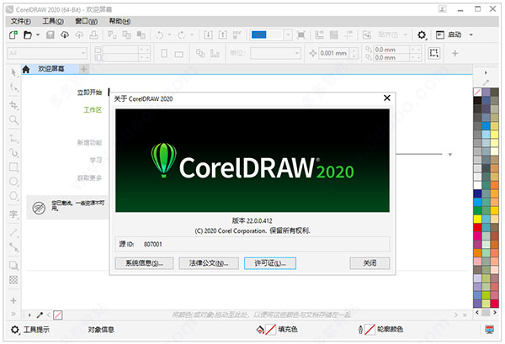Click the Undo arrow icon
The width and height of the screenshot is (505, 344).
point(159,34)
